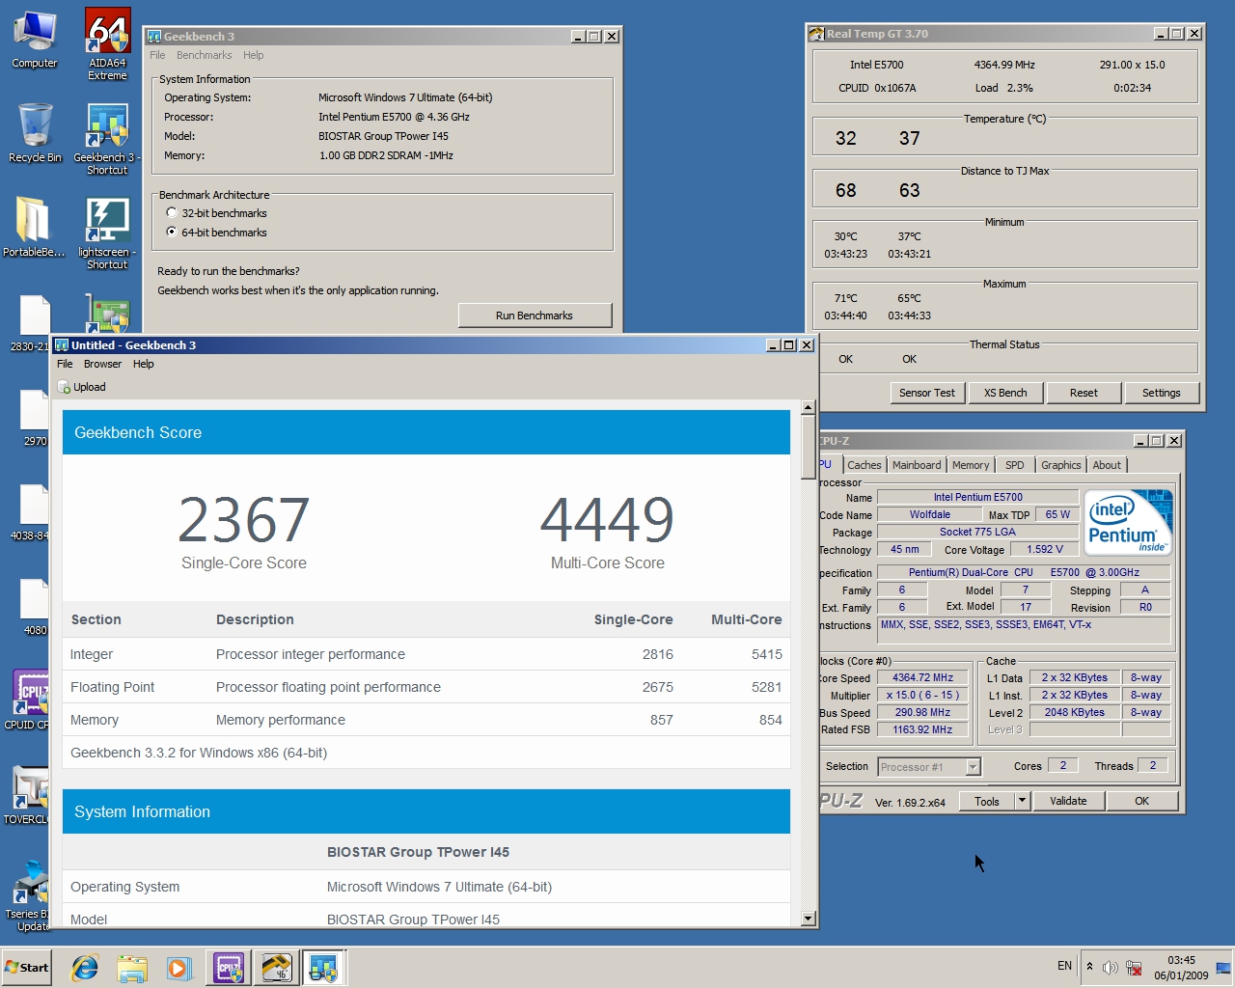
Task: Open the Start menu
Action: pyautogui.click(x=27, y=968)
